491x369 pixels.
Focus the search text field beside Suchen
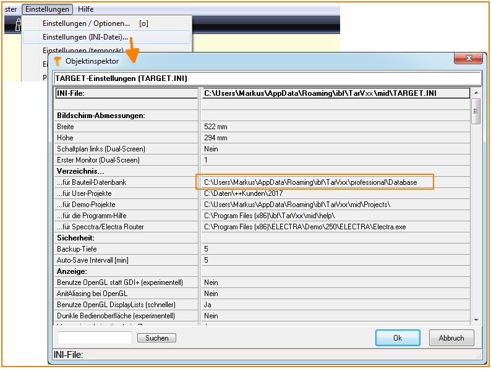click(95, 338)
